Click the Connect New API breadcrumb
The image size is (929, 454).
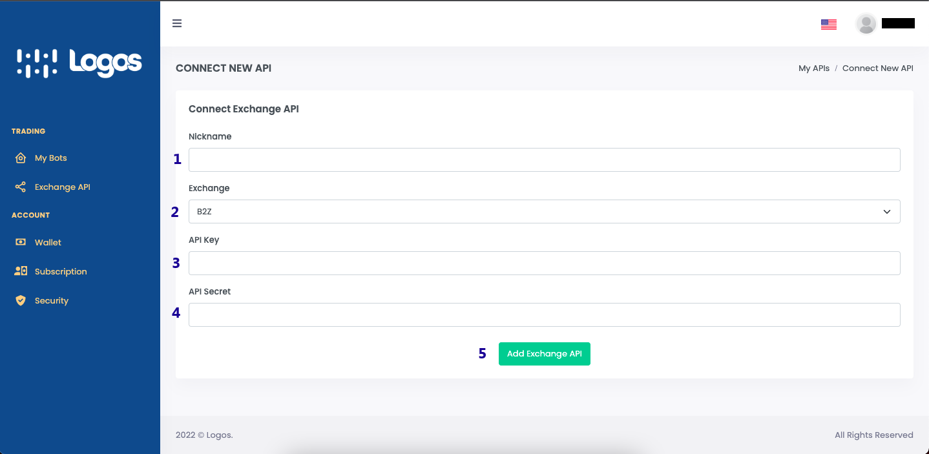pos(878,68)
